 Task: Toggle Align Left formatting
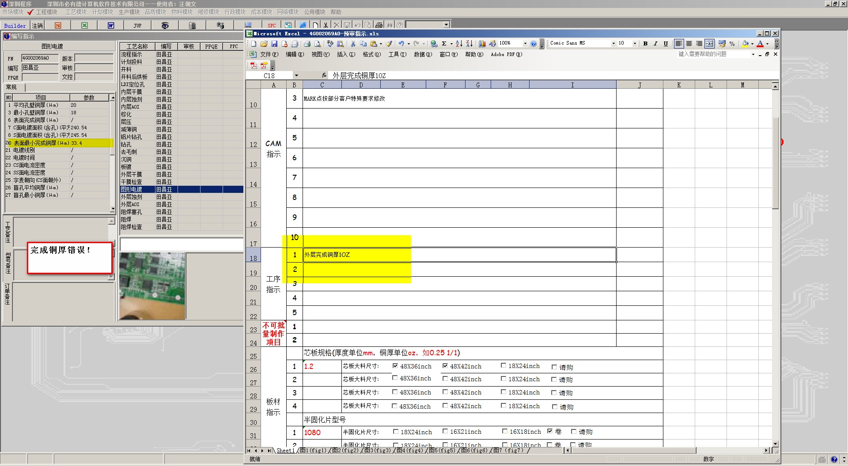(x=679, y=43)
